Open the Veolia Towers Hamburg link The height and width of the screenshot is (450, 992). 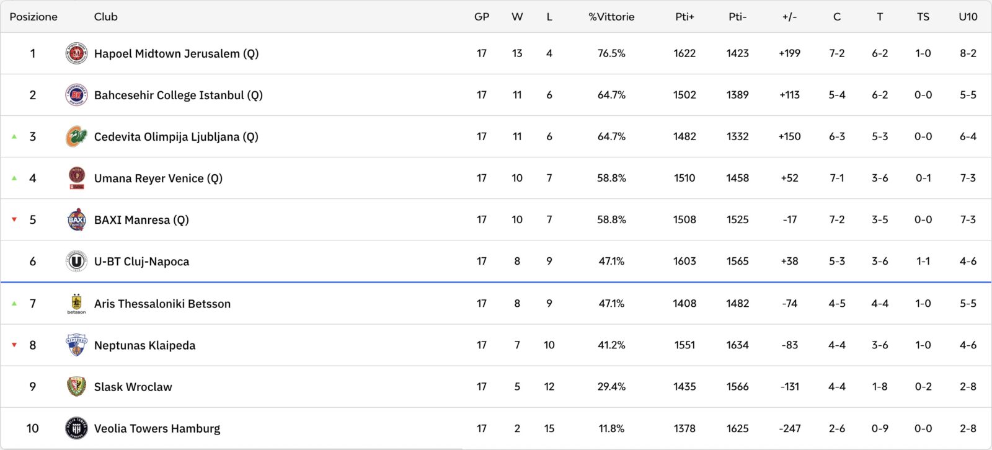[x=157, y=428]
